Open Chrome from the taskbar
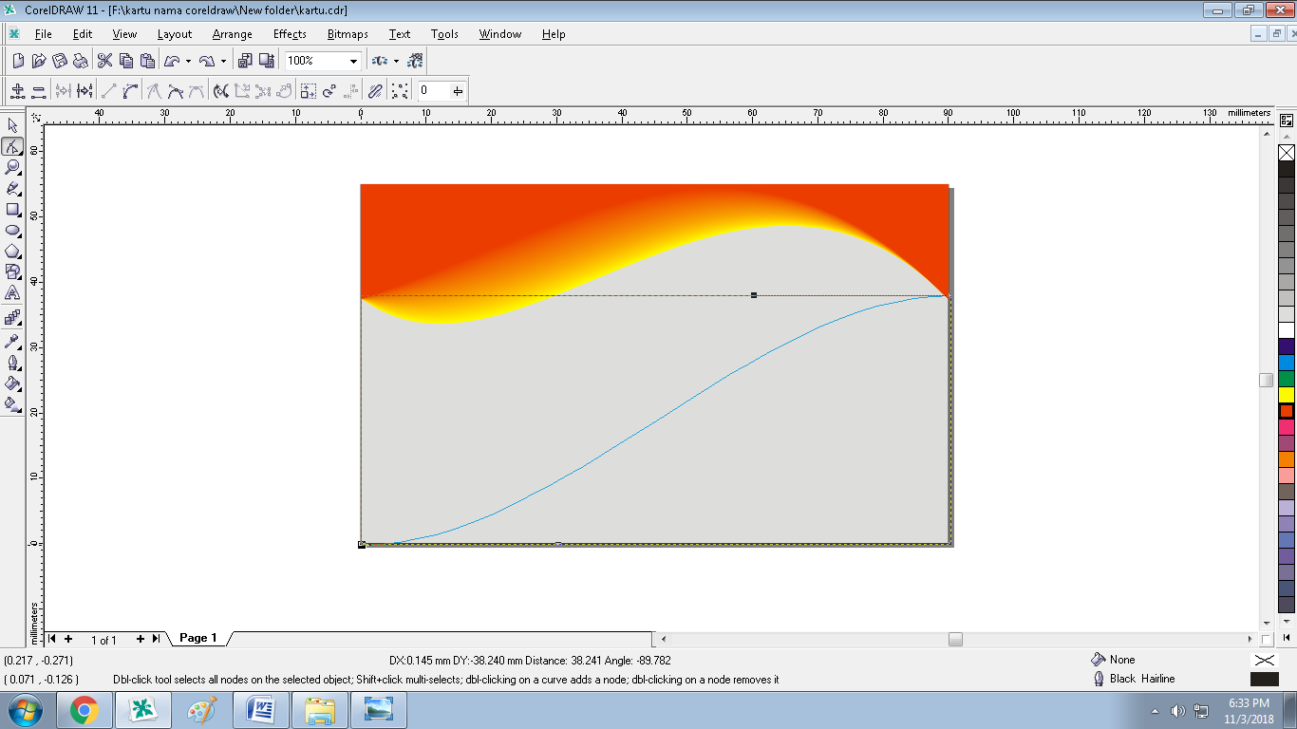The width and height of the screenshot is (1297, 729). click(x=85, y=710)
